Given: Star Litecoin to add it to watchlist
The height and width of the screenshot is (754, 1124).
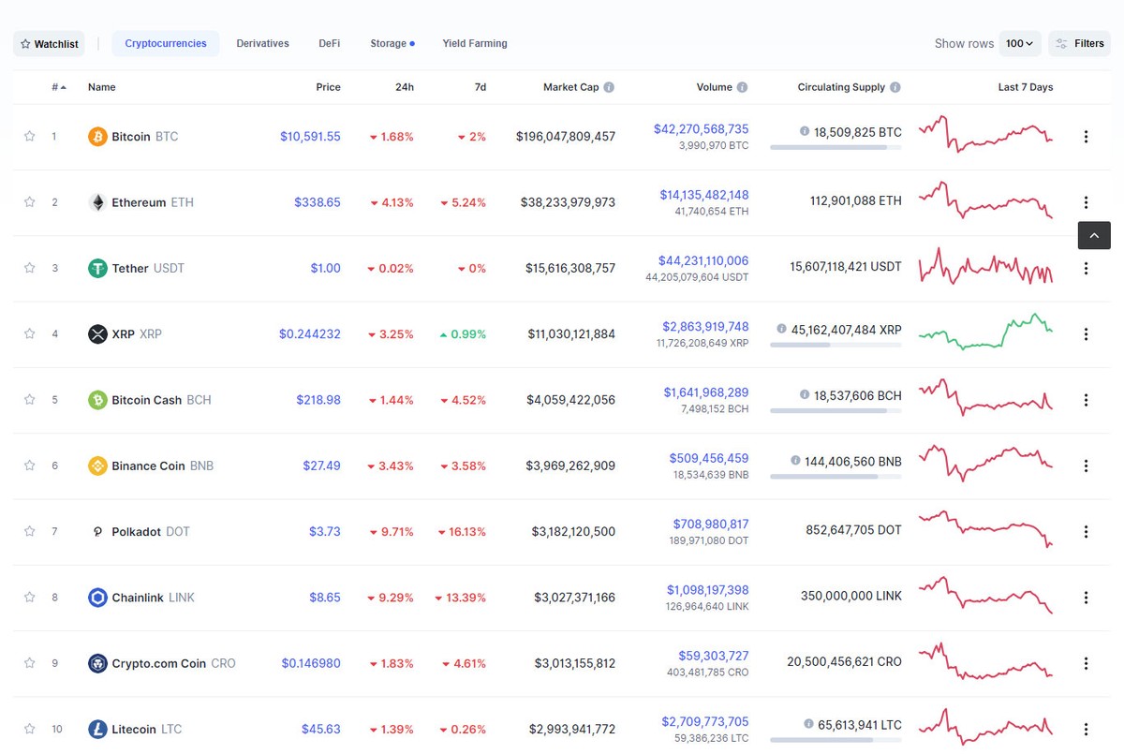Looking at the screenshot, I should (x=29, y=729).
